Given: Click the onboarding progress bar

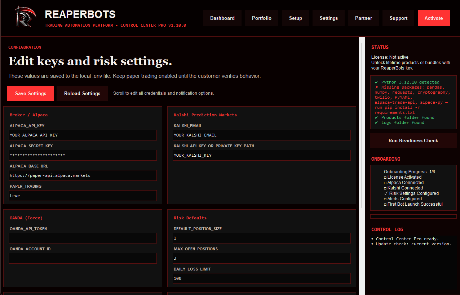Looking at the screenshot, I should click(413, 216).
